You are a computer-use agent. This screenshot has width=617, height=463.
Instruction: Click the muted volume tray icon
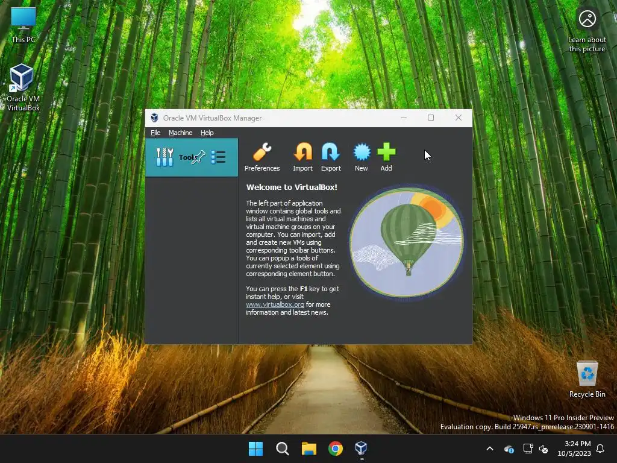543,449
